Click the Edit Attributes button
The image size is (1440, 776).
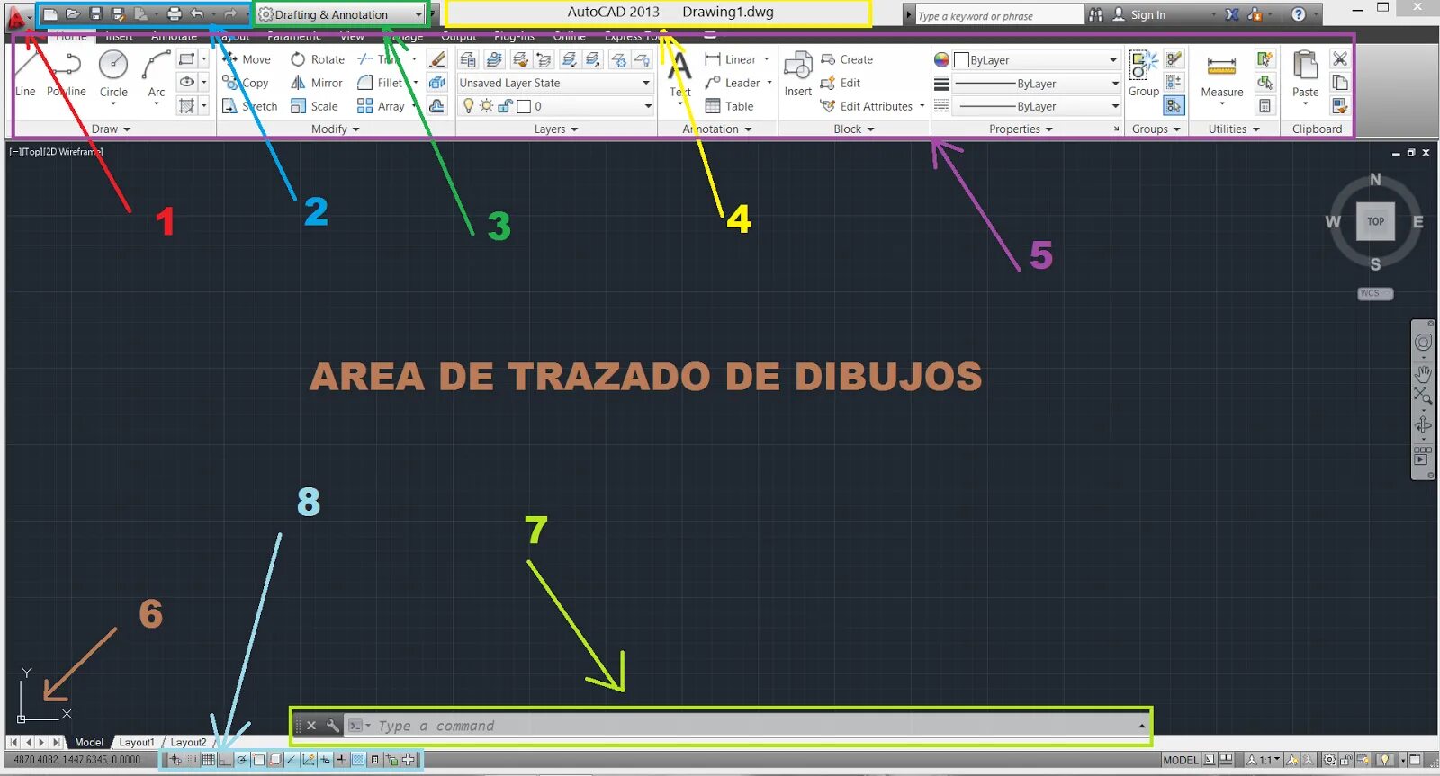click(866, 106)
